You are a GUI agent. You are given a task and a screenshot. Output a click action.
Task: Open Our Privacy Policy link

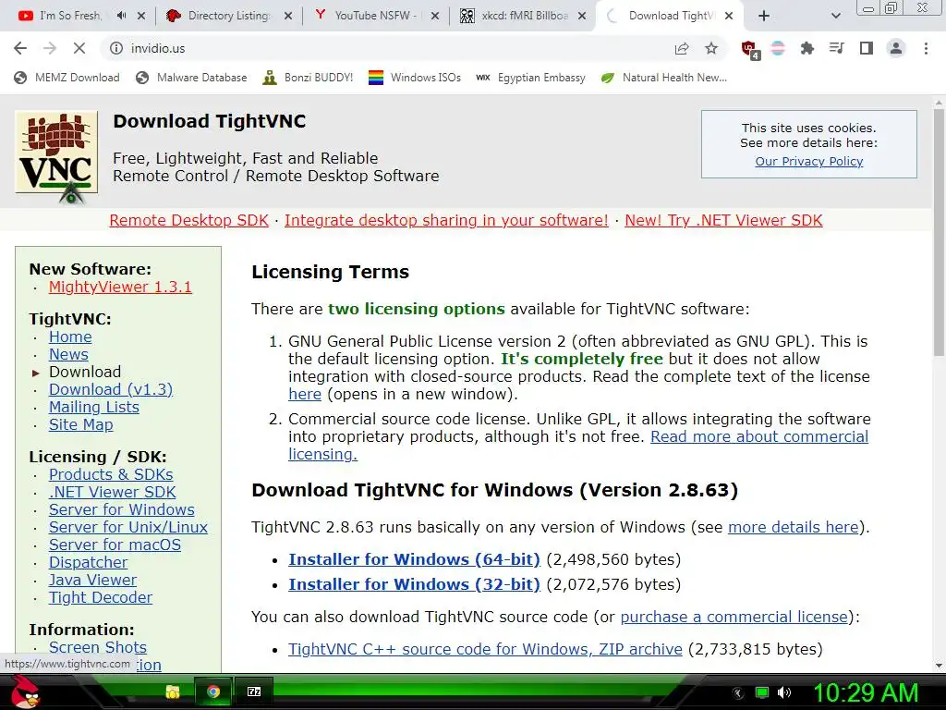(x=809, y=161)
